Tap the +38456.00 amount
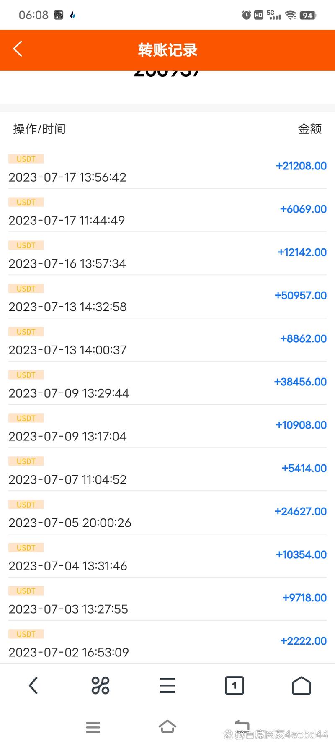335x747 pixels. [x=300, y=382]
